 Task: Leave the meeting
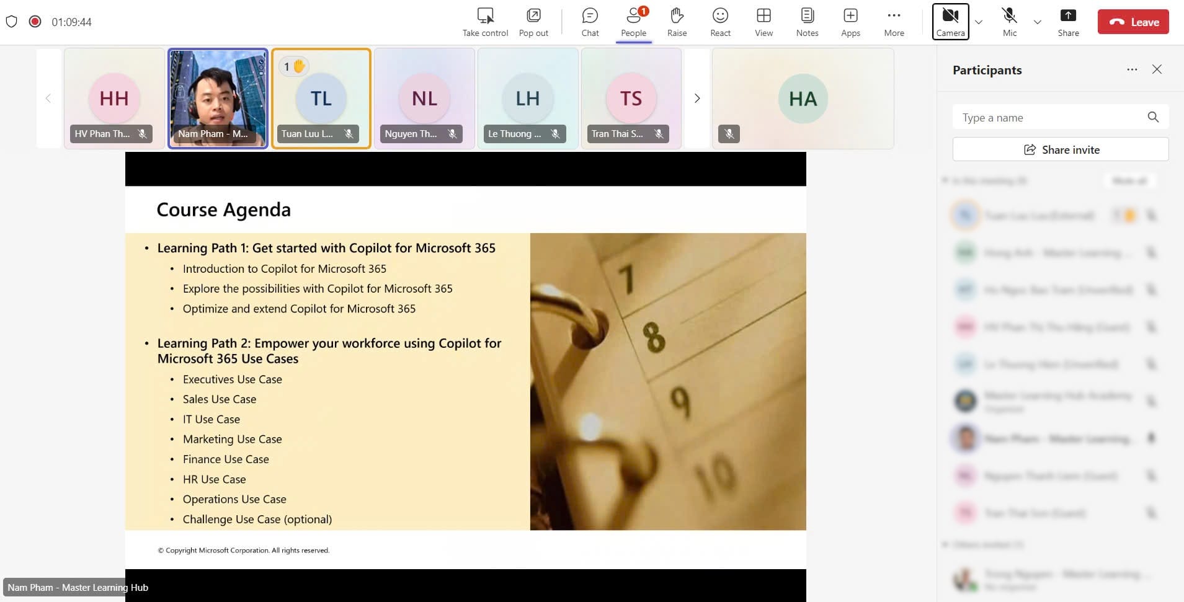(1133, 22)
